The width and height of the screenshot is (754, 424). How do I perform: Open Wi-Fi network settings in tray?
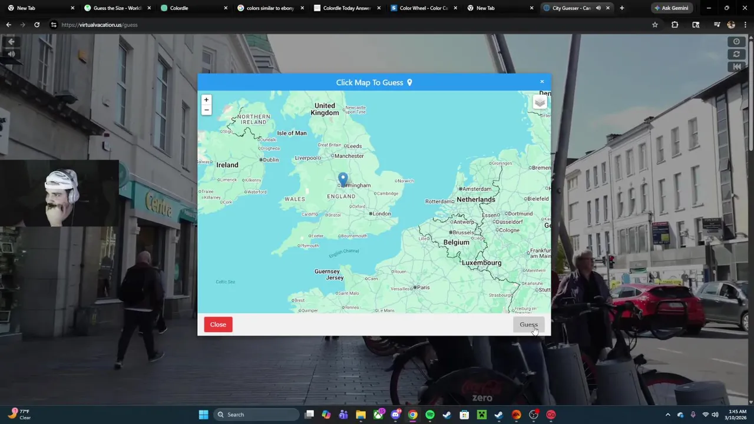[705, 415]
